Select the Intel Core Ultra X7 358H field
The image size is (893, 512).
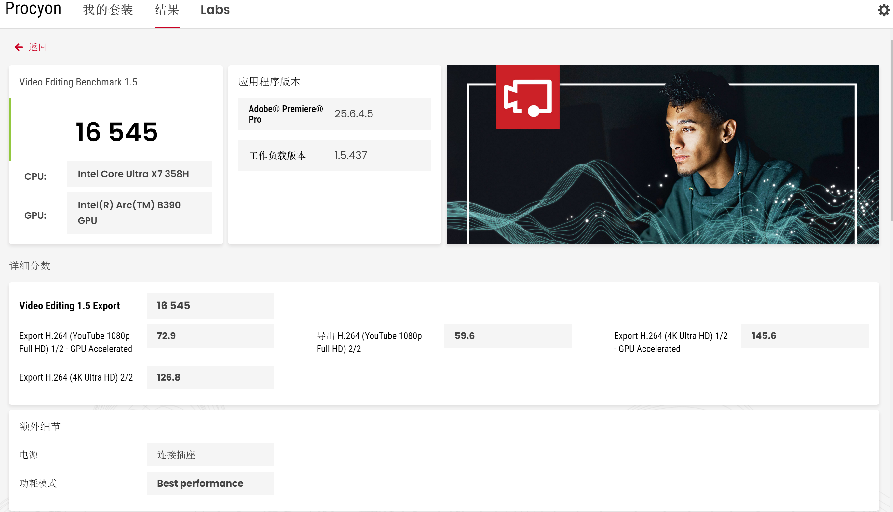[x=140, y=174]
